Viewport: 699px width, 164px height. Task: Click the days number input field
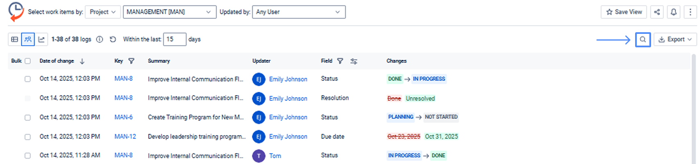(x=174, y=40)
